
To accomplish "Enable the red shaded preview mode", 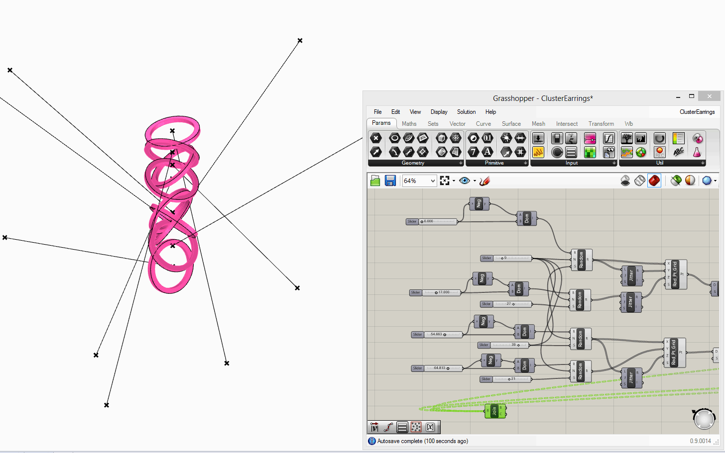I will (654, 181).
